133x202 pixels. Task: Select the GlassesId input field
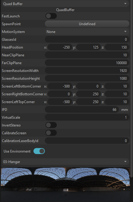tap(87, 40)
